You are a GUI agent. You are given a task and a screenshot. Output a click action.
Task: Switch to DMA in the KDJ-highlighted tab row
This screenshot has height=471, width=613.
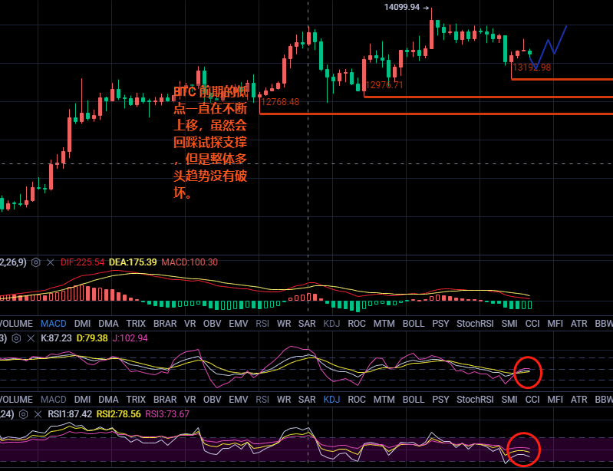[108, 400]
